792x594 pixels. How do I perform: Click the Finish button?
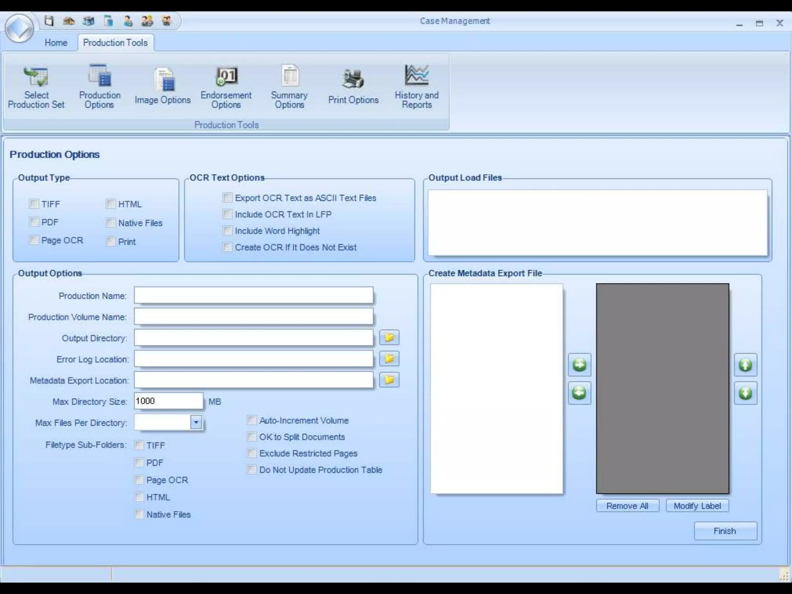pyautogui.click(x=725, y=531)
